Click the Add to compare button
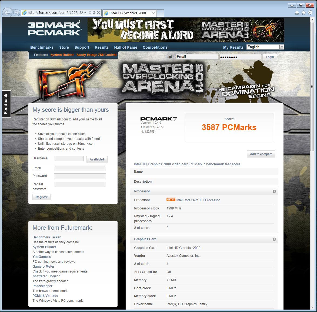Viewport: 317px width, 312px height. (x=261, y=154)
